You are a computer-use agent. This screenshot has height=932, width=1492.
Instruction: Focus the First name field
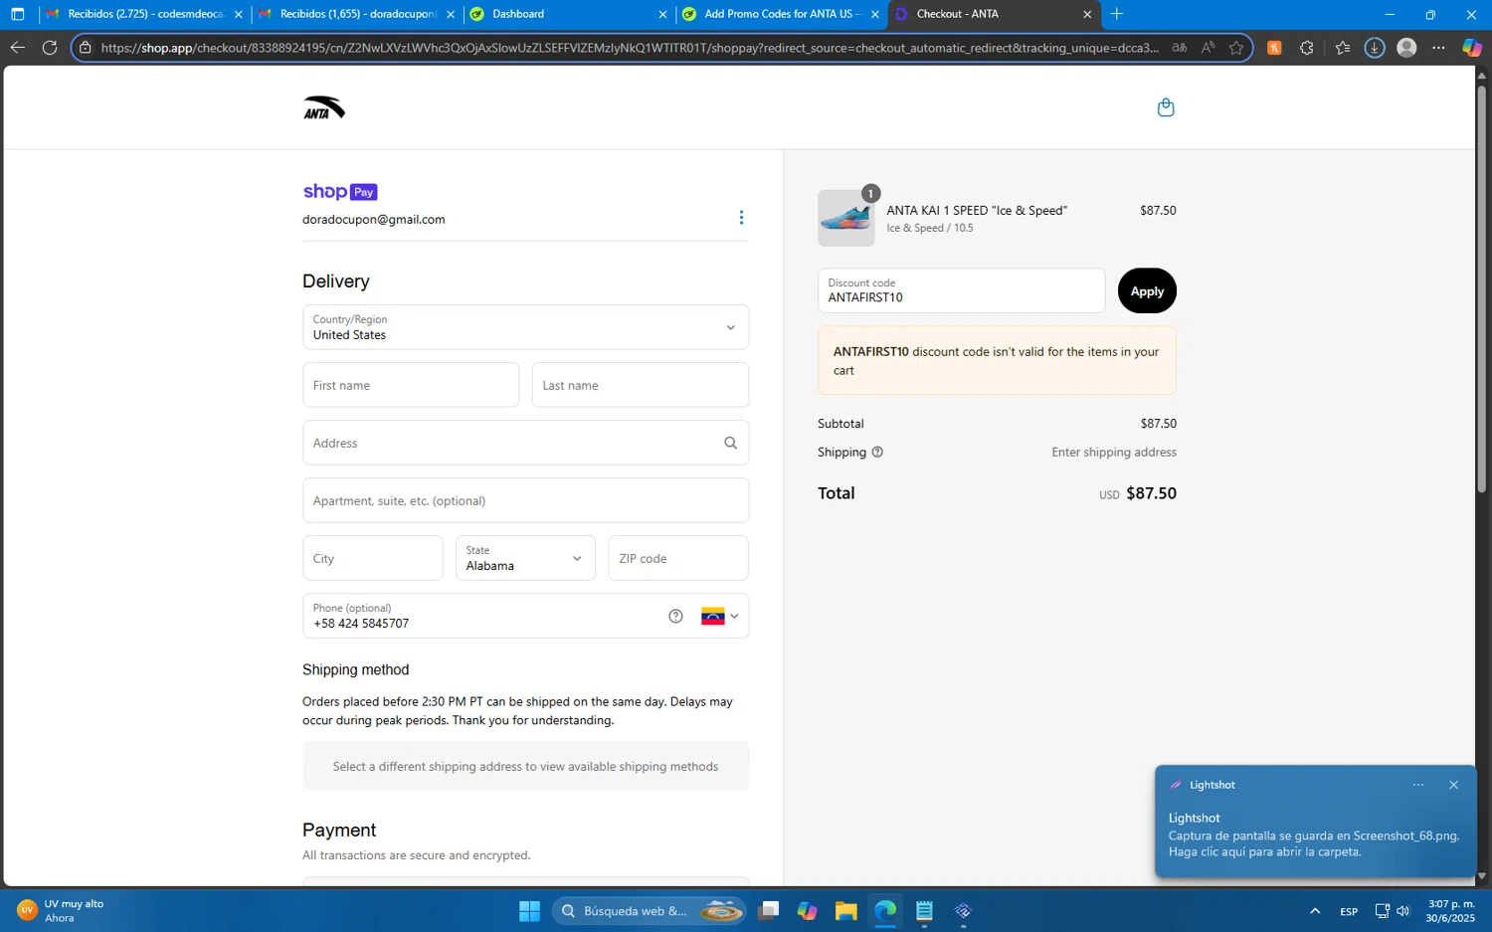pos(411,385)
